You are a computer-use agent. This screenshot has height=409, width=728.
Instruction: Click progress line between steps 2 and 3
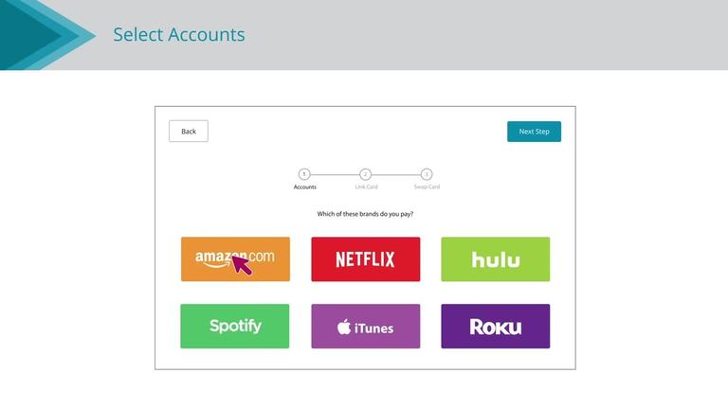coord(396,174)
